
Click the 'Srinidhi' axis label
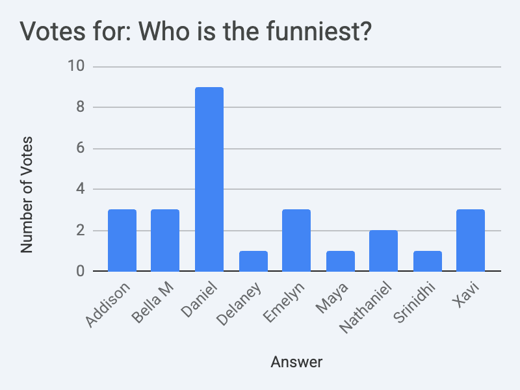coord(414,302)
